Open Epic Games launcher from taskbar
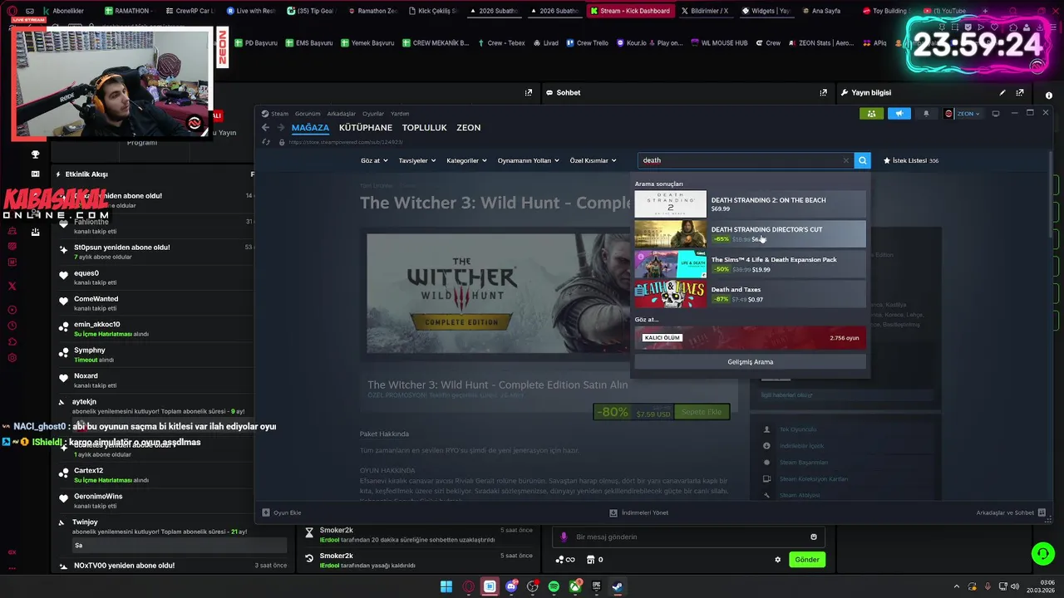The height and width of the screenshot is (598, 1064). tap(596, 586)
